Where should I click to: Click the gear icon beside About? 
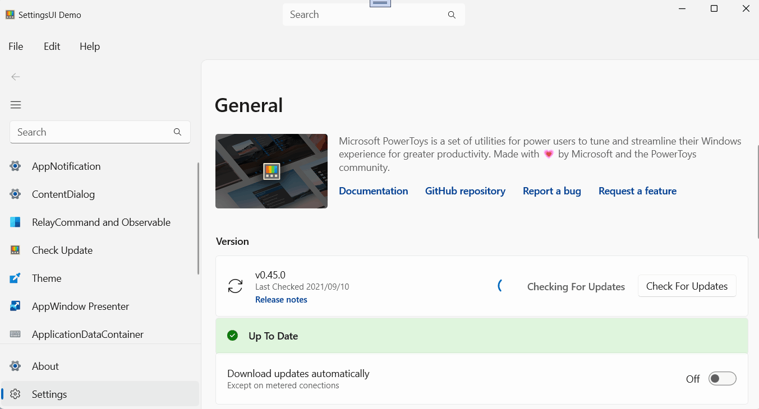pyautogui.click(x=15, y=366)
